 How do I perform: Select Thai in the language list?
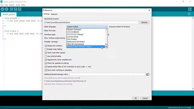pos(86,37)
